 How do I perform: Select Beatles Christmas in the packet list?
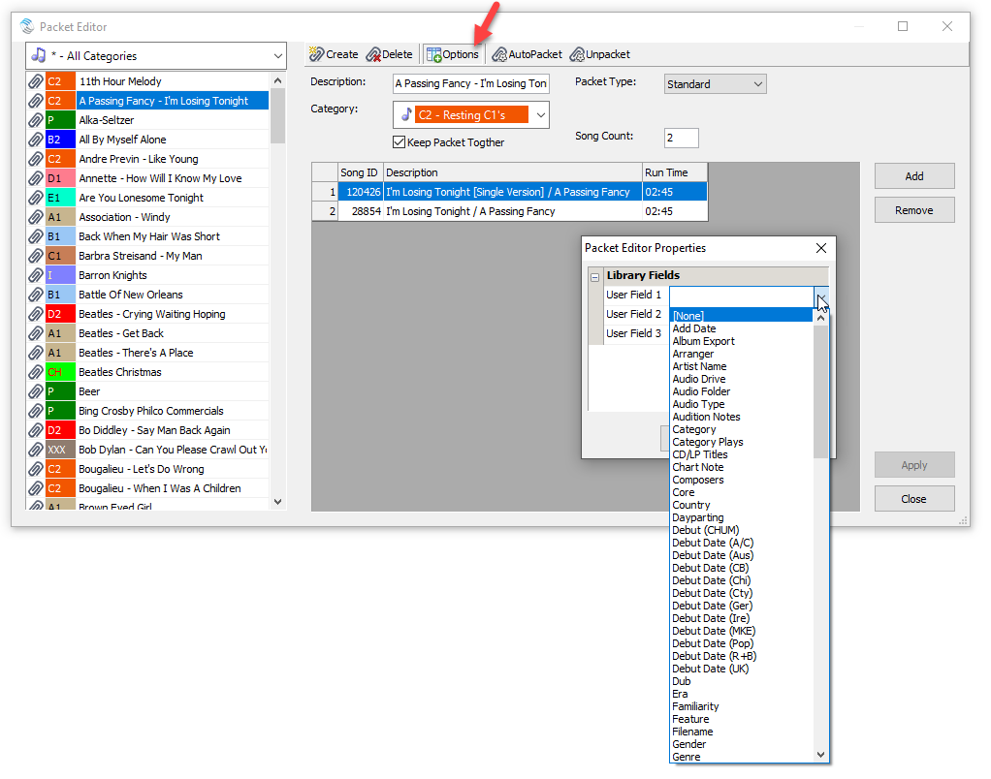(x=120, y=372)
